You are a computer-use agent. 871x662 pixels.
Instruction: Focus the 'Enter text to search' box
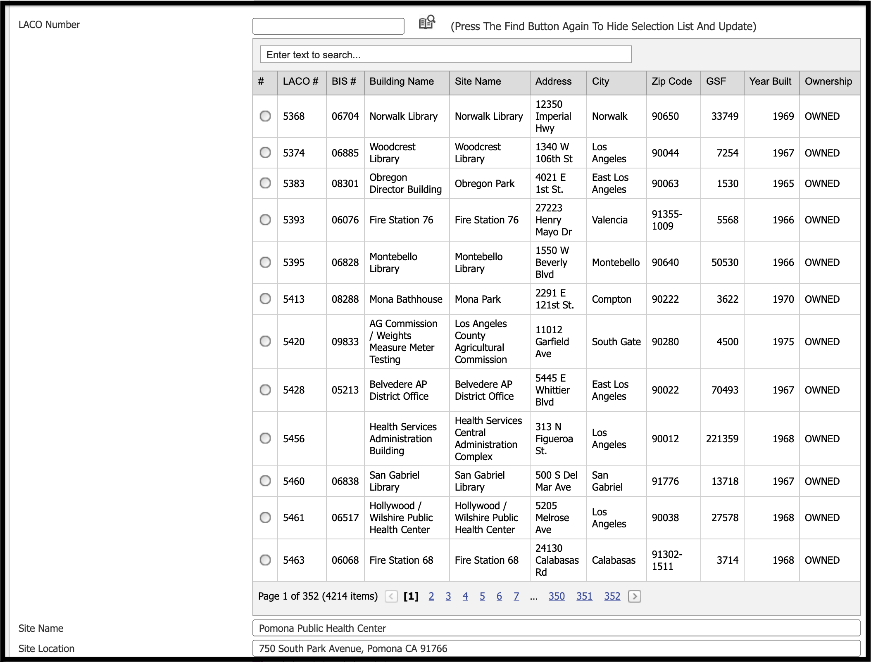coord(445,55)
